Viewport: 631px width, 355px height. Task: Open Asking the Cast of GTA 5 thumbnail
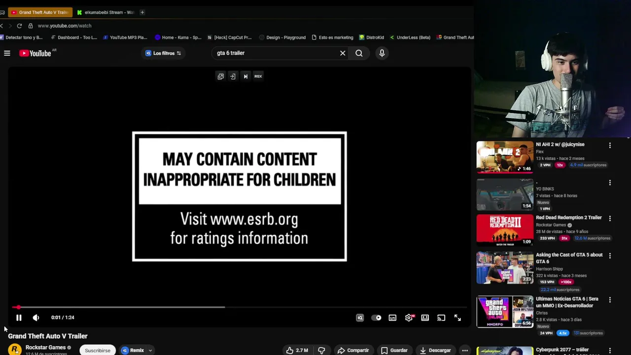pyautogui.click(x=505, y=268)
